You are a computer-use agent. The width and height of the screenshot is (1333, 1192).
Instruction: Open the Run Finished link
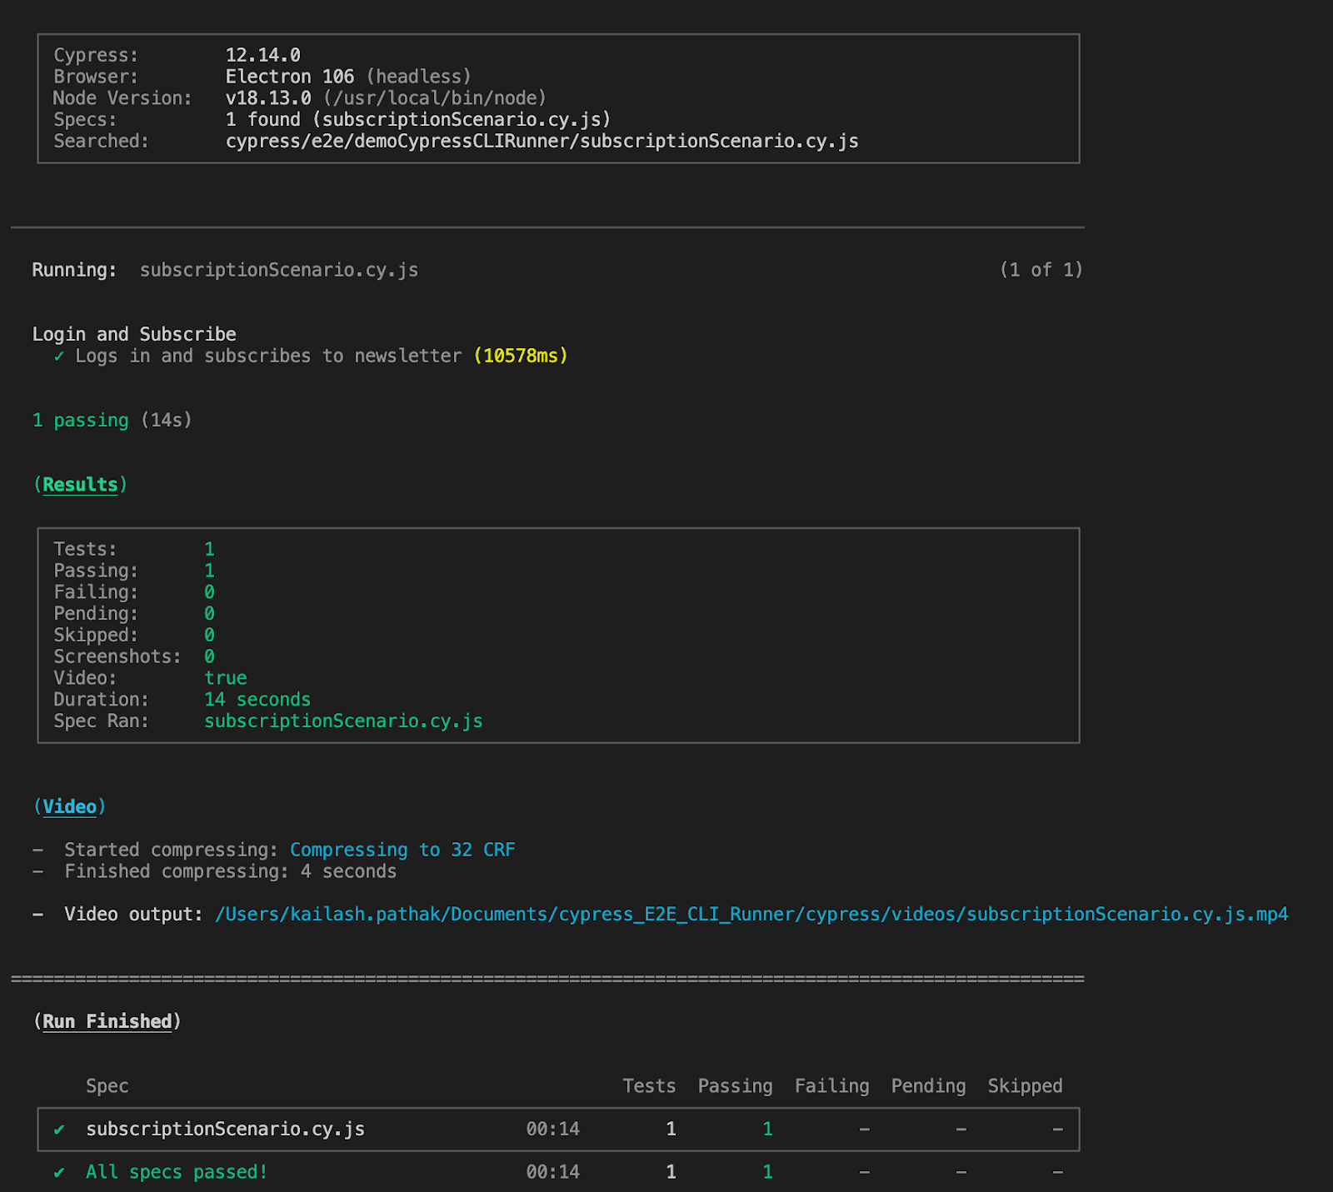click(107, 1020)
